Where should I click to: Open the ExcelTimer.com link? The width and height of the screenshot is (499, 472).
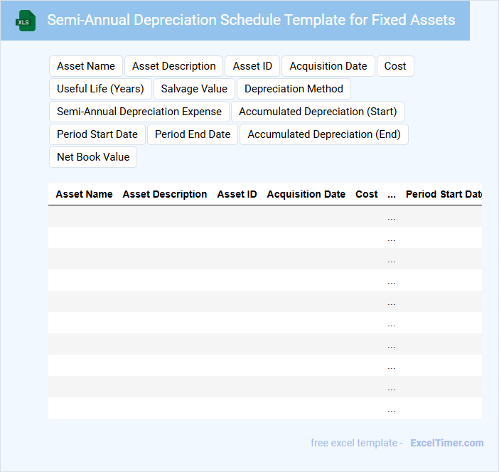click(447, 443)
